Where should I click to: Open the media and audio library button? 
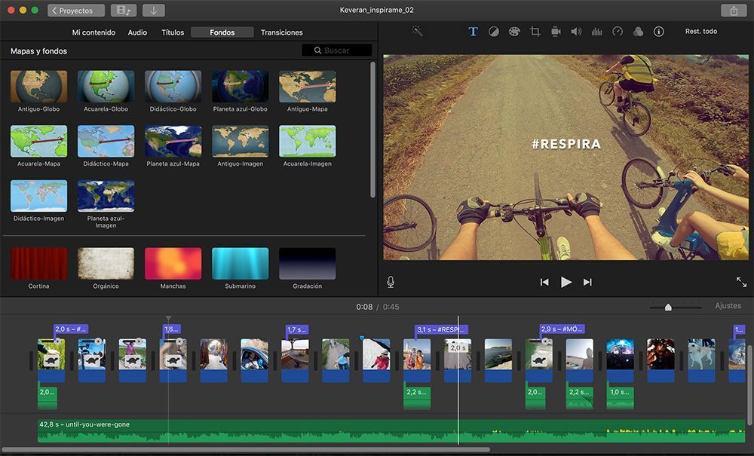[124, 10]
